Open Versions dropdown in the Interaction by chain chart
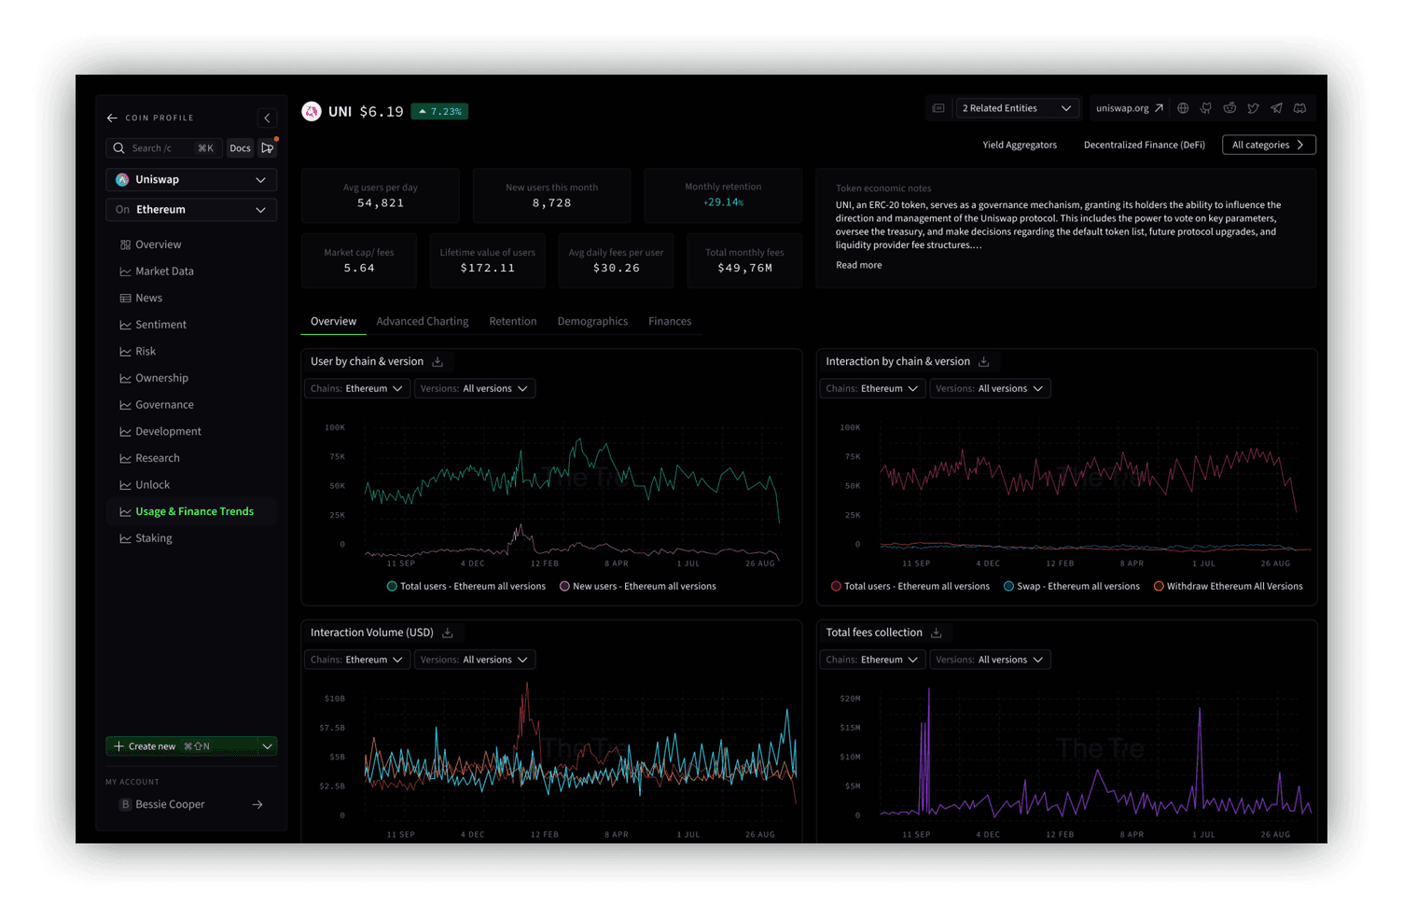 click(990, 389)
